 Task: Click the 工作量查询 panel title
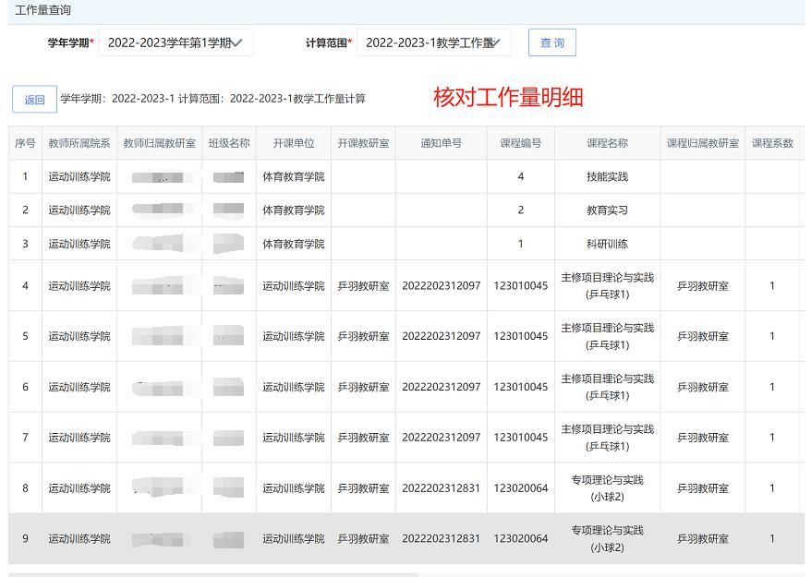[42, 10]
